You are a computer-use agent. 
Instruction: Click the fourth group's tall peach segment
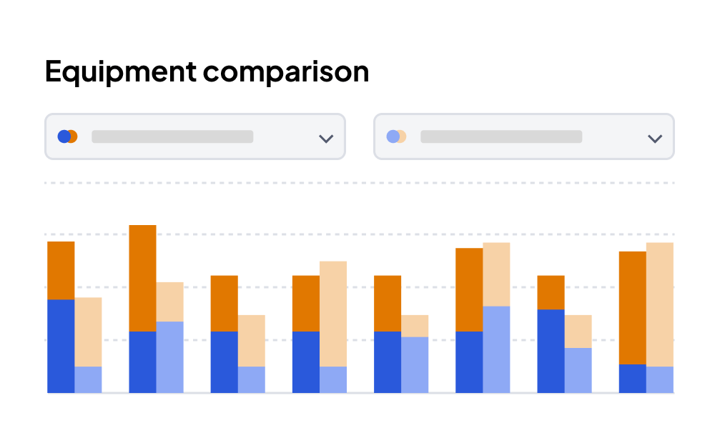(333, 314)
